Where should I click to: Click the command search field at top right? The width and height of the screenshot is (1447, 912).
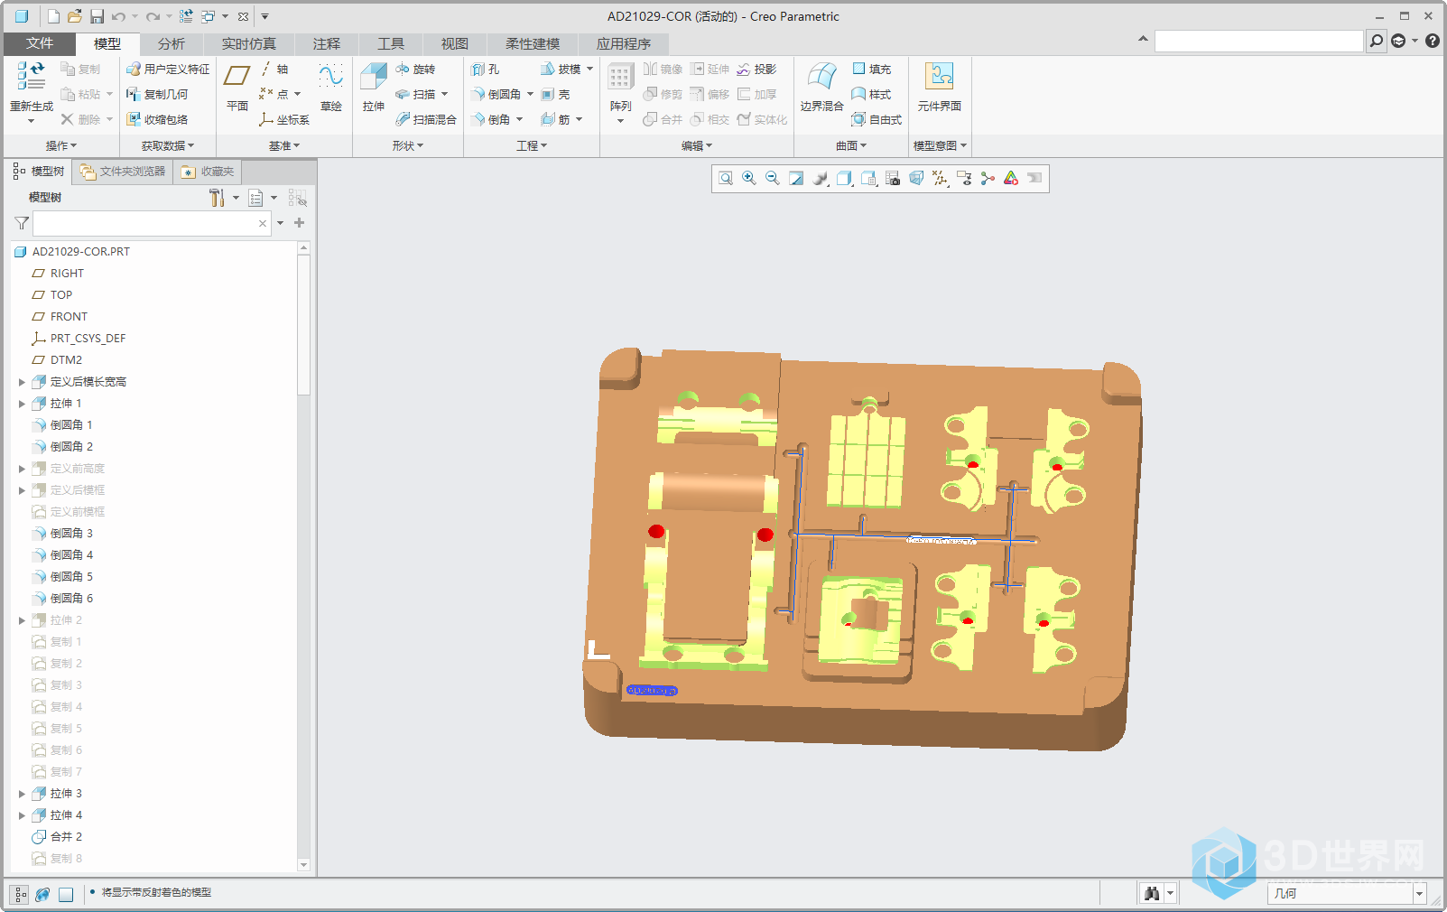(x=1258, y=41)
